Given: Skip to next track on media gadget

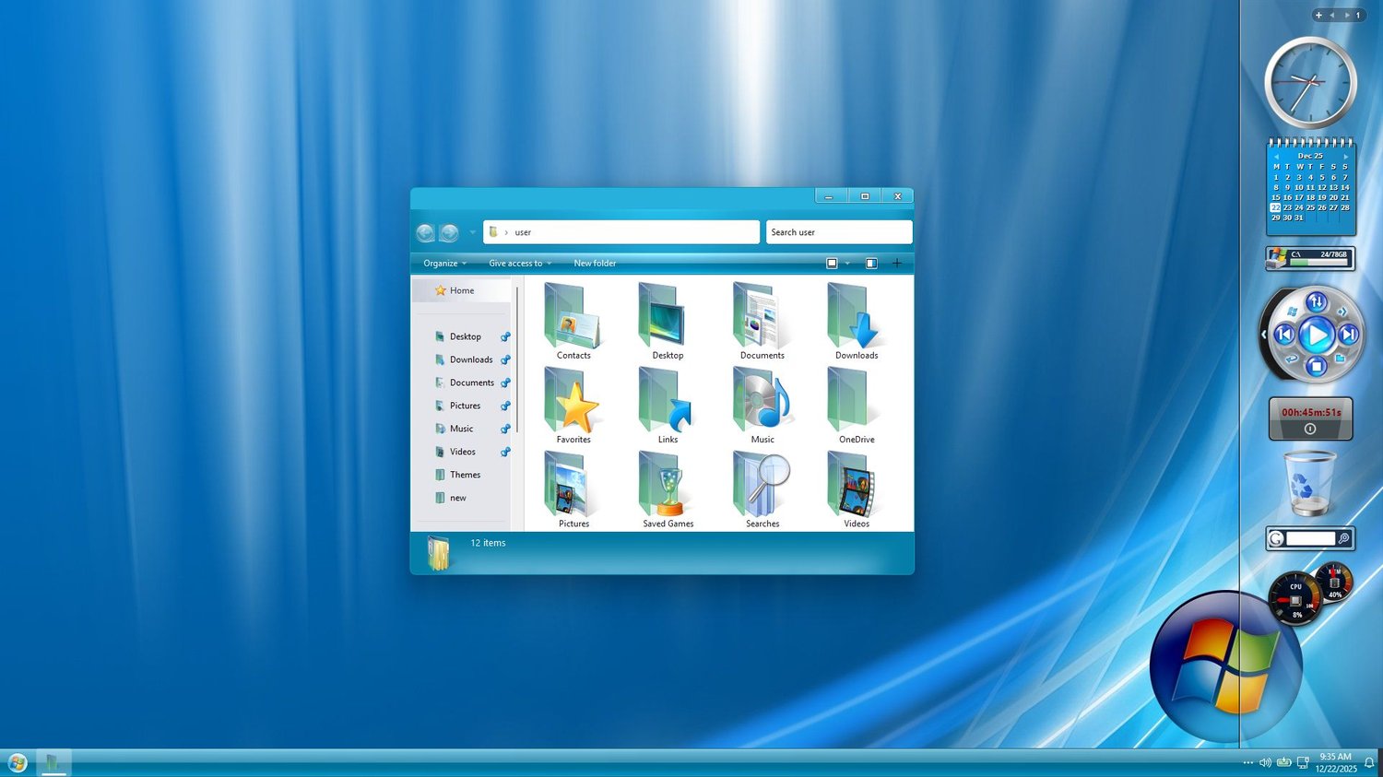Looking at the screenshot, I should click(x=1347, y=335).
